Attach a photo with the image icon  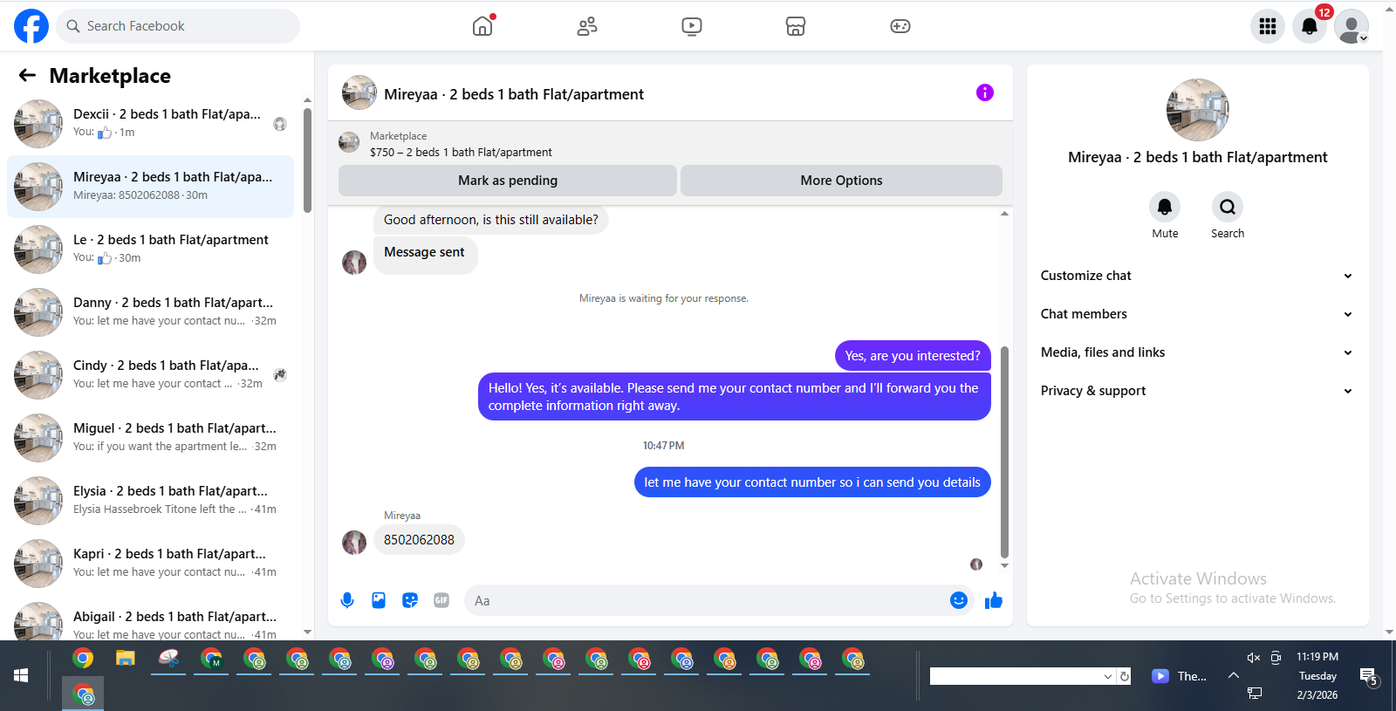379,600
